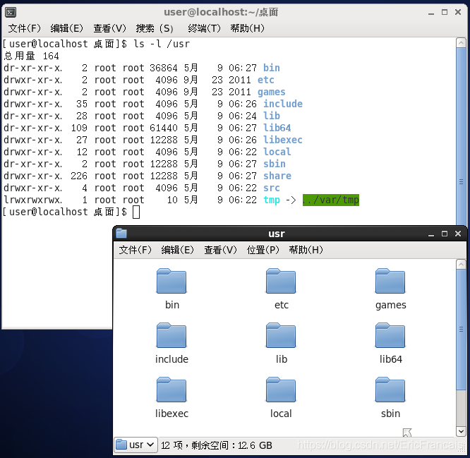Screen dimensions: 470x458
Task: Open terminal 帮助(H) menu
Action: click(x=247, y=28)
